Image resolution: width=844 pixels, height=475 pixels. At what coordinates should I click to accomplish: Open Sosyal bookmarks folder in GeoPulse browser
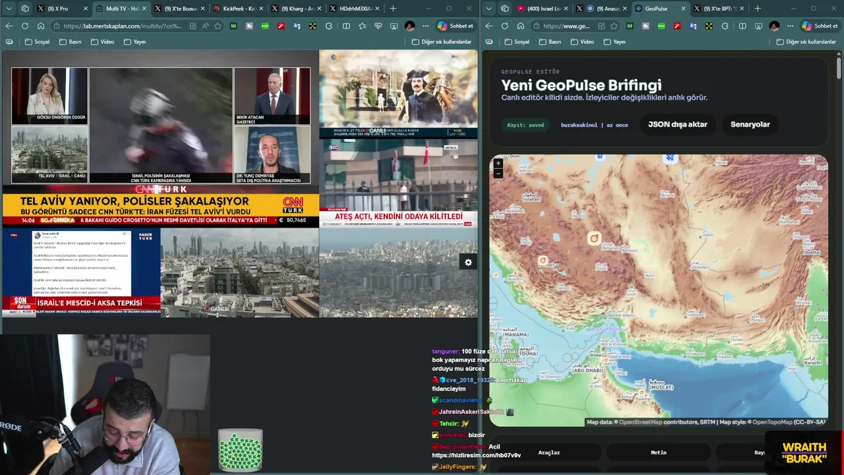point(517,42)
